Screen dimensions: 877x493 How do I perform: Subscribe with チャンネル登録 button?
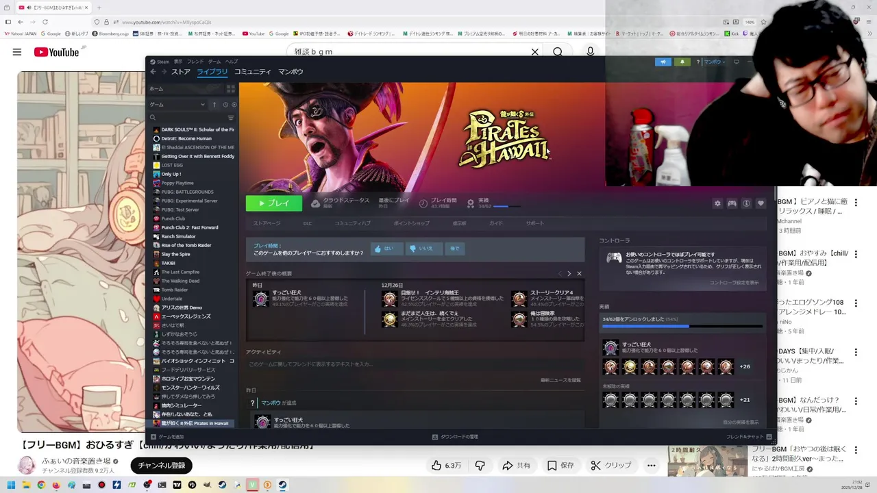click(x=162, y=466)
